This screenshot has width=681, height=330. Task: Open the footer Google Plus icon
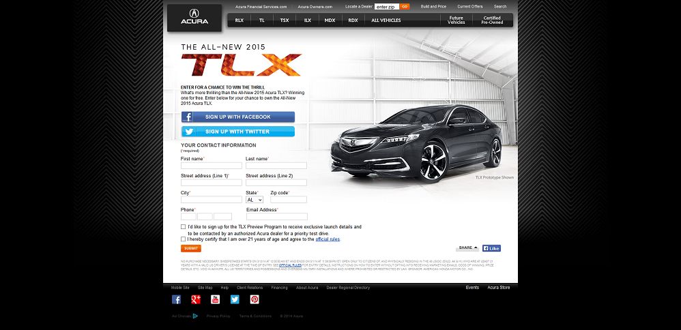[x=195, y=299]
